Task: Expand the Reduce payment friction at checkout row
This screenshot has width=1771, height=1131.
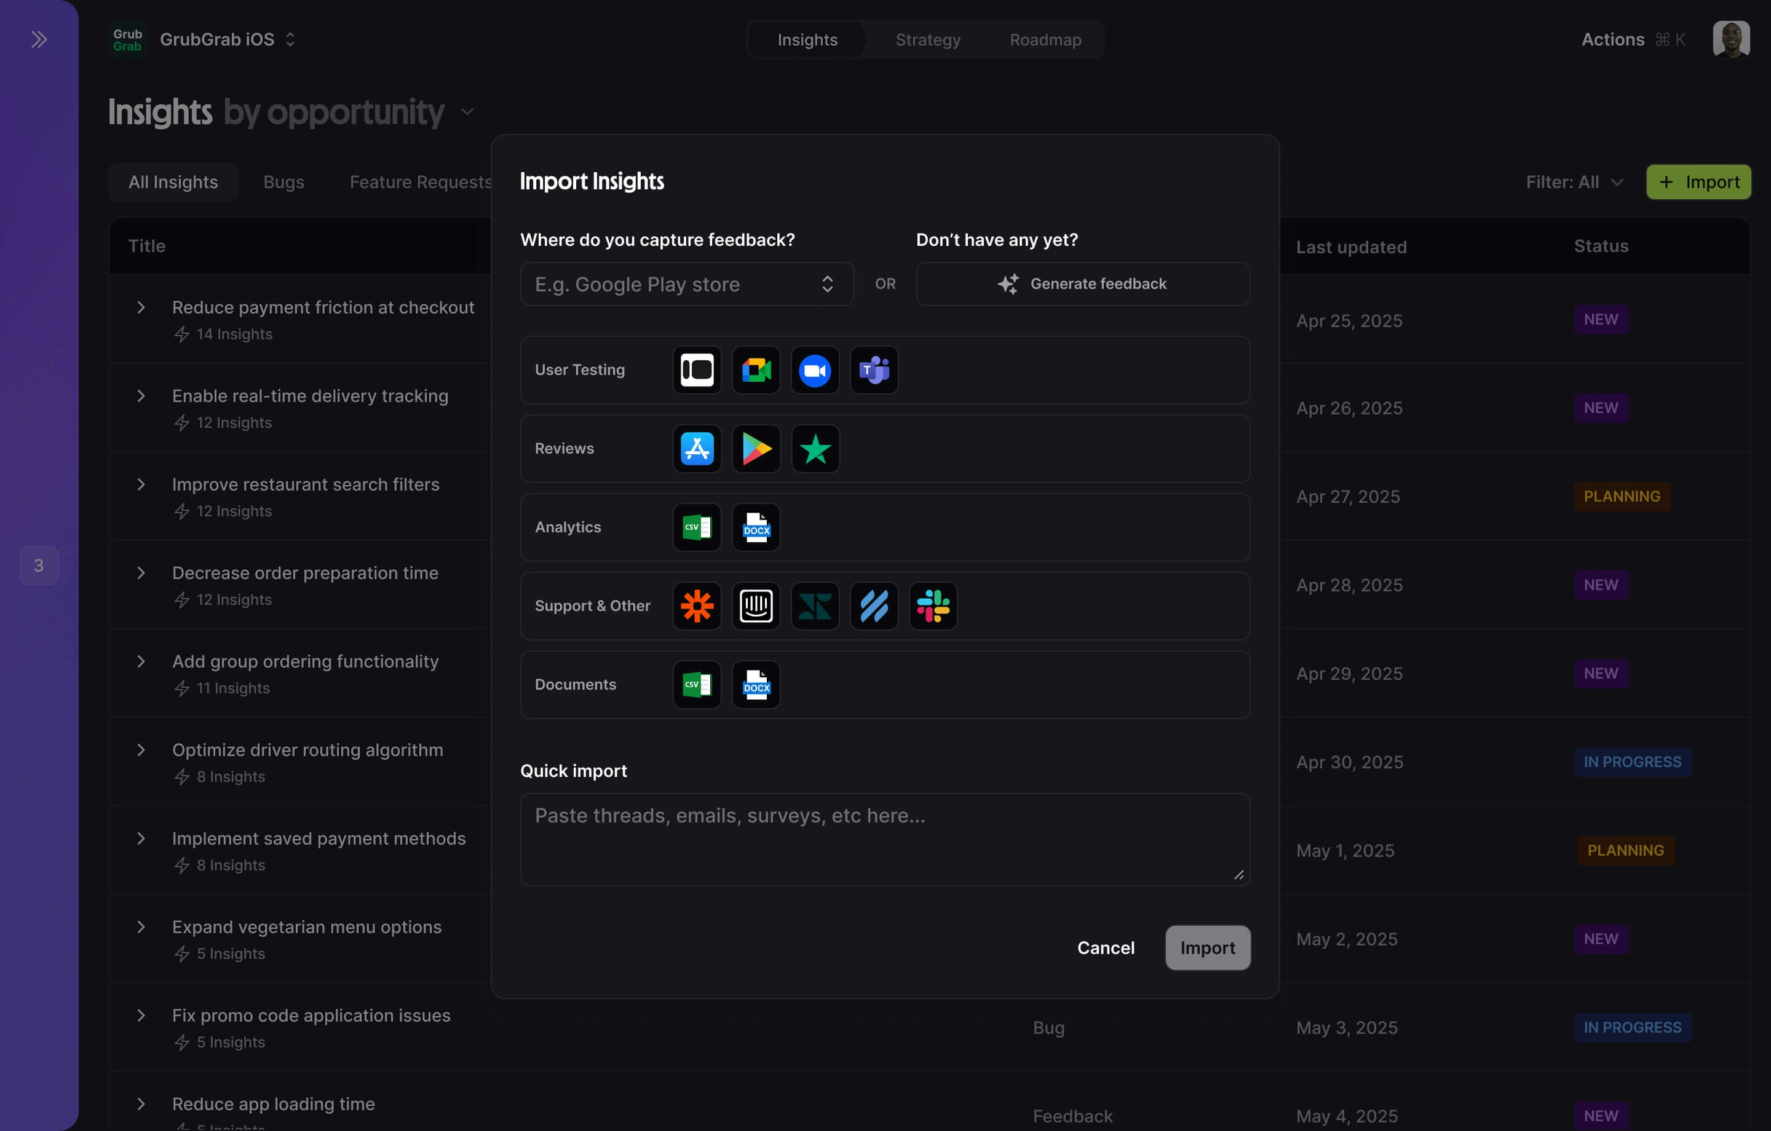Action: (142, 307)
